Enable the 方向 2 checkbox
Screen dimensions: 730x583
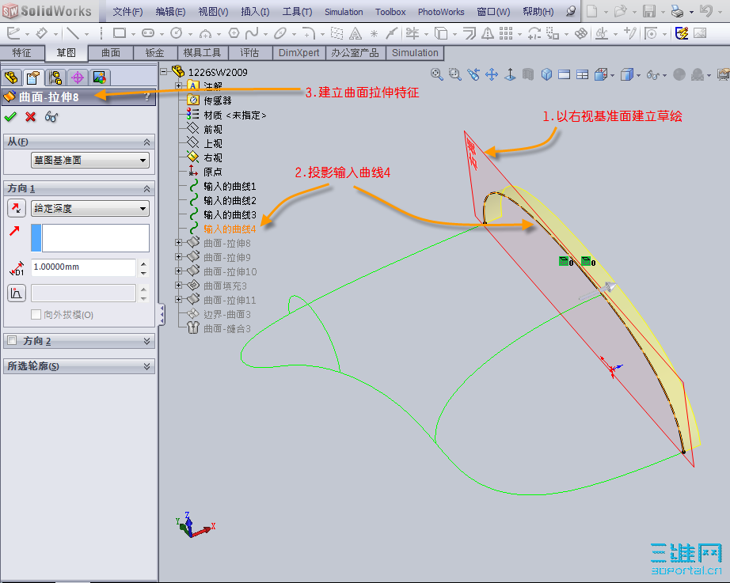pos(13,340)
